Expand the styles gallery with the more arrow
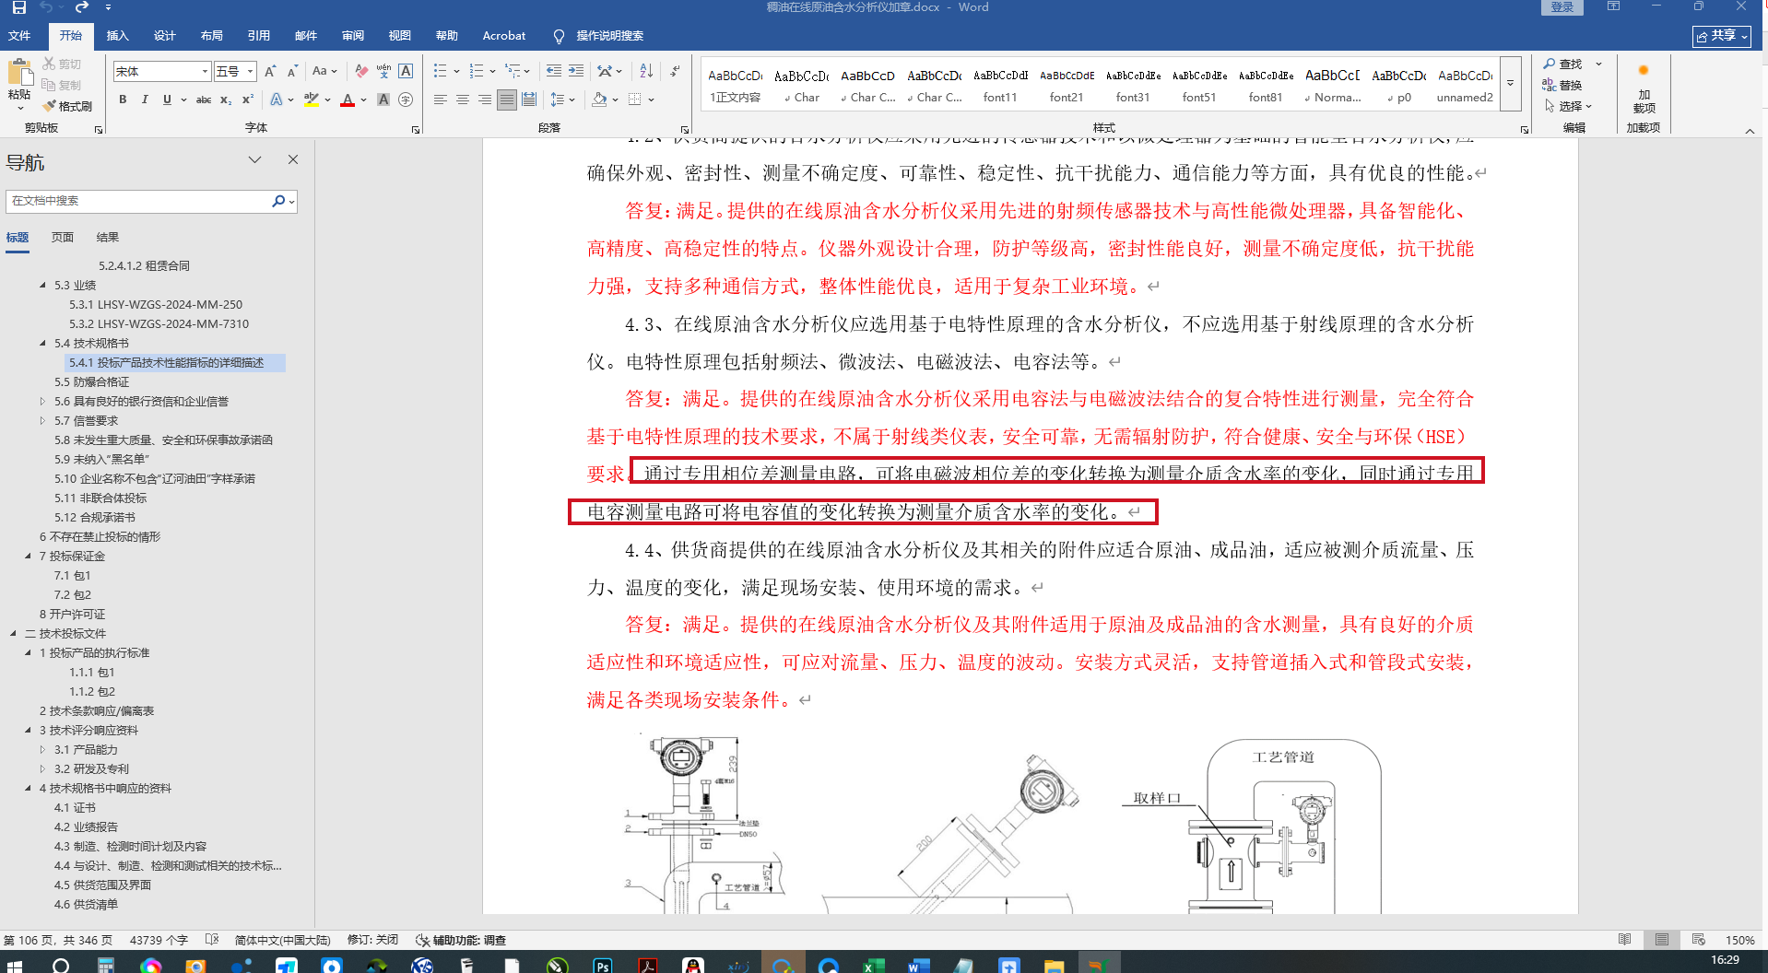The height and width of the screenshot is (973, 1768). 1510,84
